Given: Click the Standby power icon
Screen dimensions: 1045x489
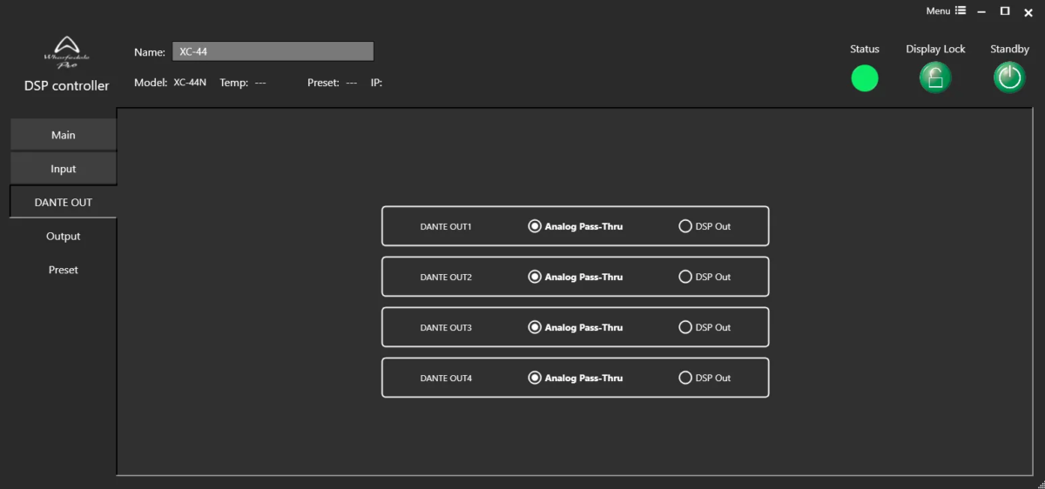Looking at the screenshot, I should tap(1009, 78).
